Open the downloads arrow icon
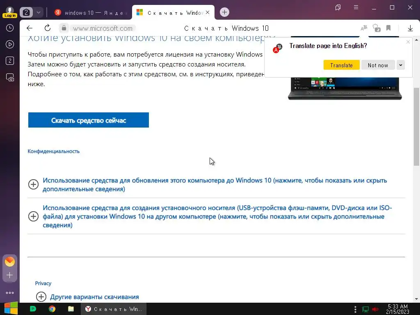Image resolution: width=420 pixels, height=315 pixels. [x=410, y=28]
